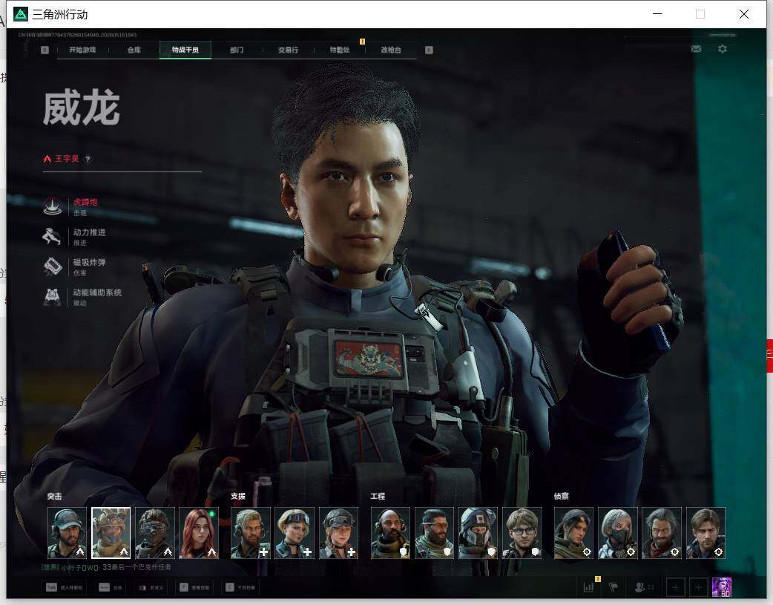Click the third bottom key-hint button
Screen dimensions: 773x605
[x=151, y=587]
